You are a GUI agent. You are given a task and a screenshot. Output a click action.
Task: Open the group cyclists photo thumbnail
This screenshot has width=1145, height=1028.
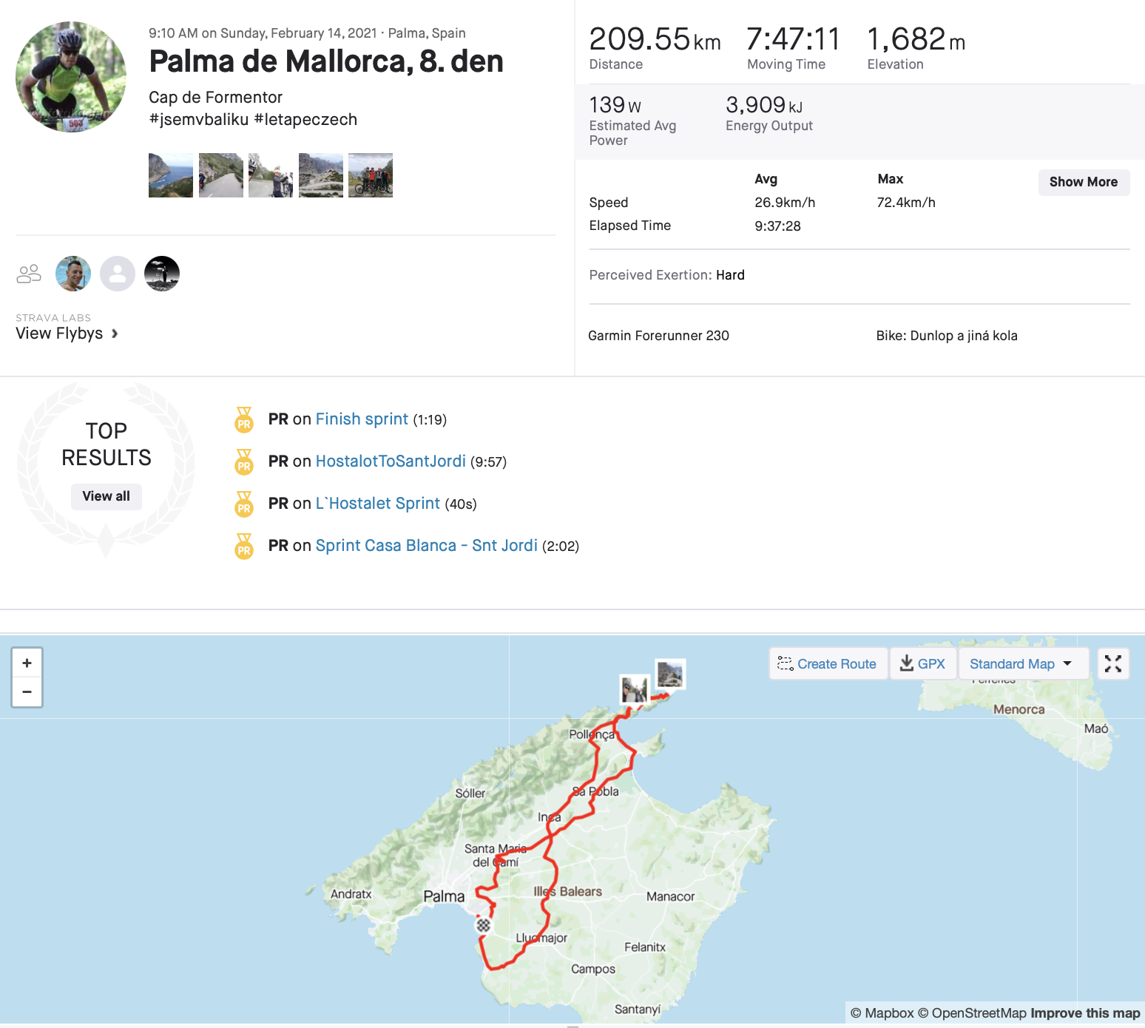tap(371, 175)
